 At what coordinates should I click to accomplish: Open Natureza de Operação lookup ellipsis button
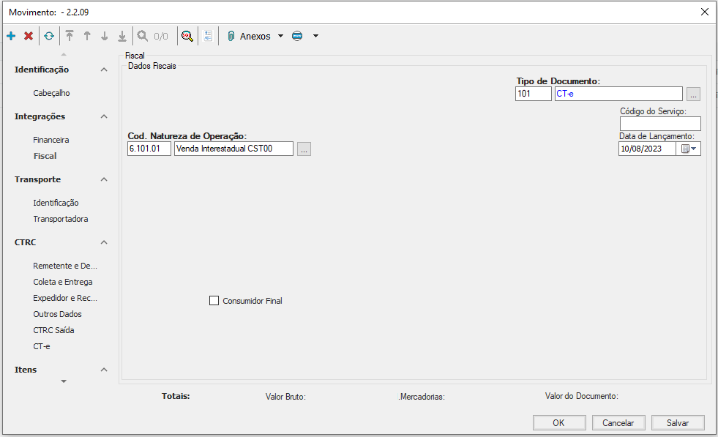304,149
